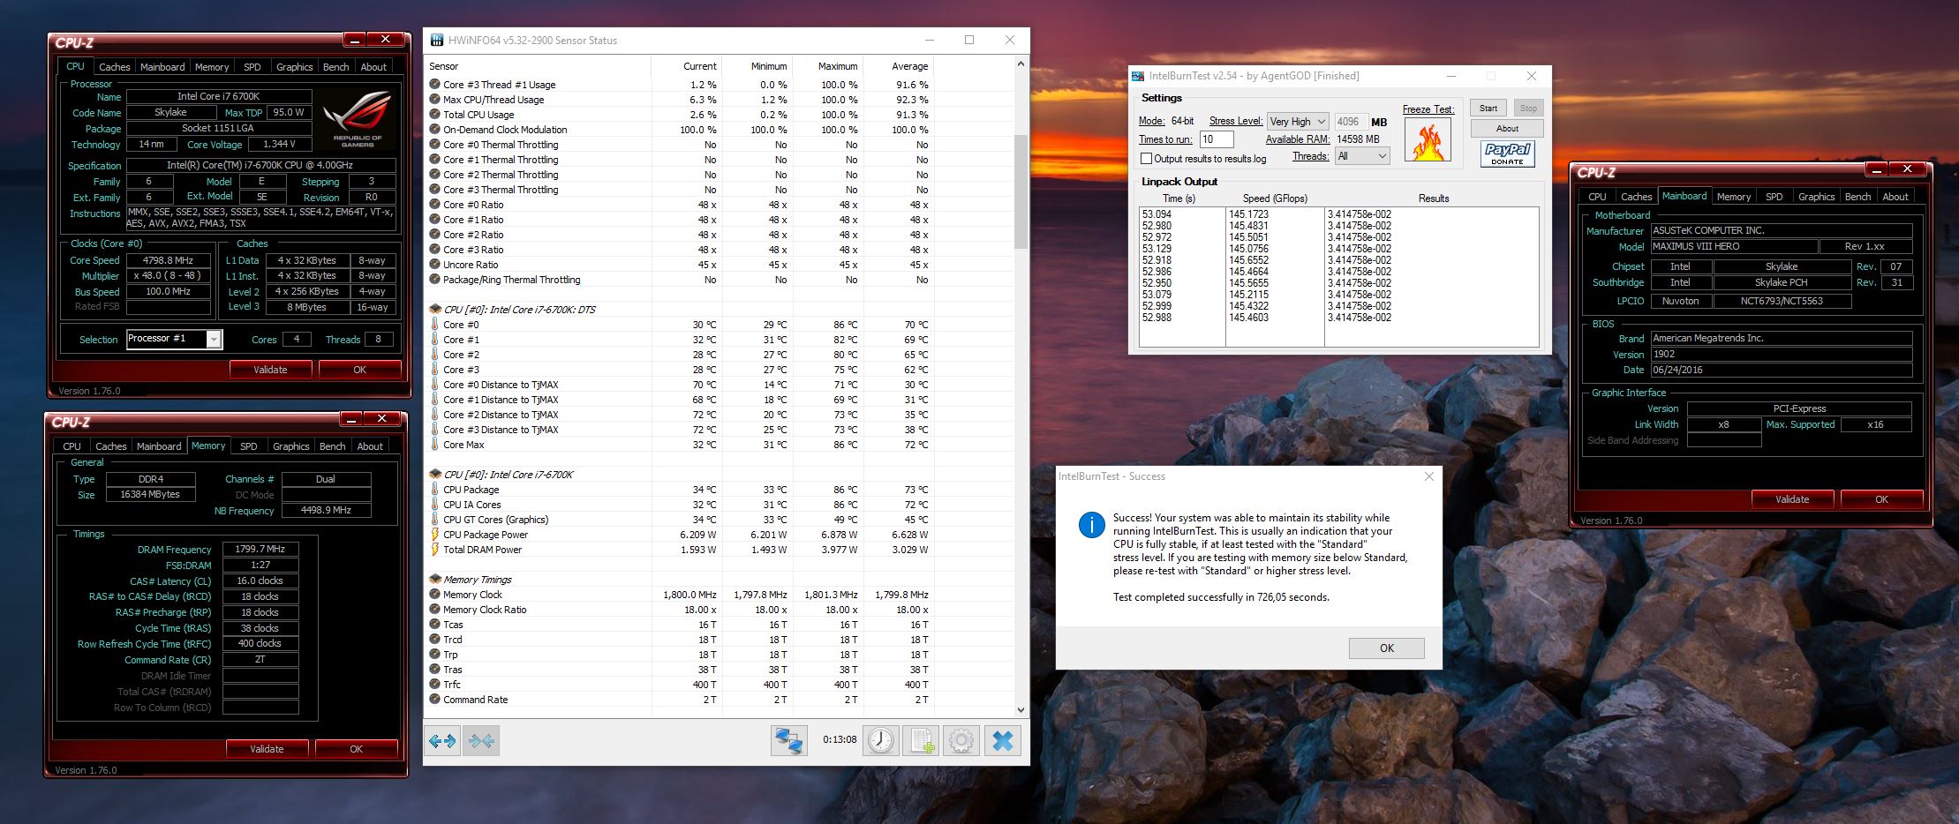1959x824 pixels.
Task: Open Bench tab in top-left CPU-Z window
Action: (335, 67)
